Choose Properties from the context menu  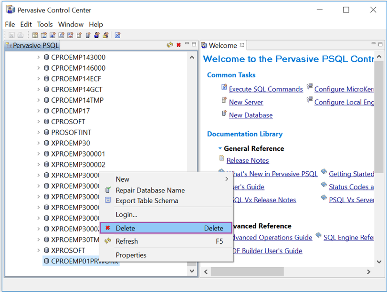[167, 255]
